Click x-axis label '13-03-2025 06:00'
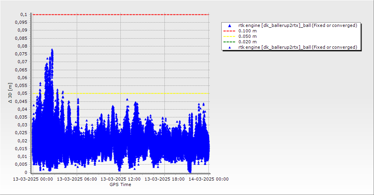 (77, 179)
